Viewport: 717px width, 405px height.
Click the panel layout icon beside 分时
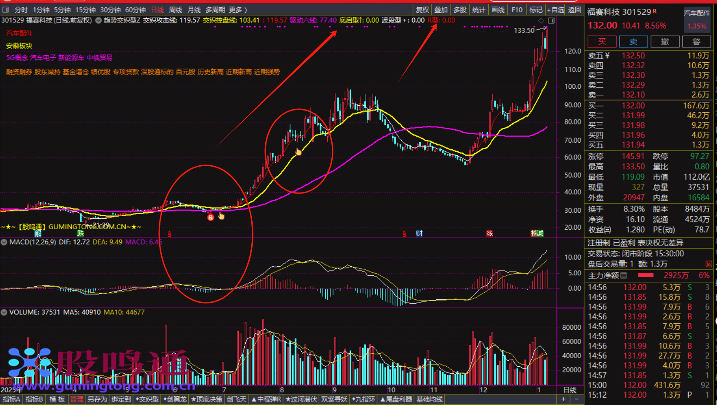pos(6,10)
